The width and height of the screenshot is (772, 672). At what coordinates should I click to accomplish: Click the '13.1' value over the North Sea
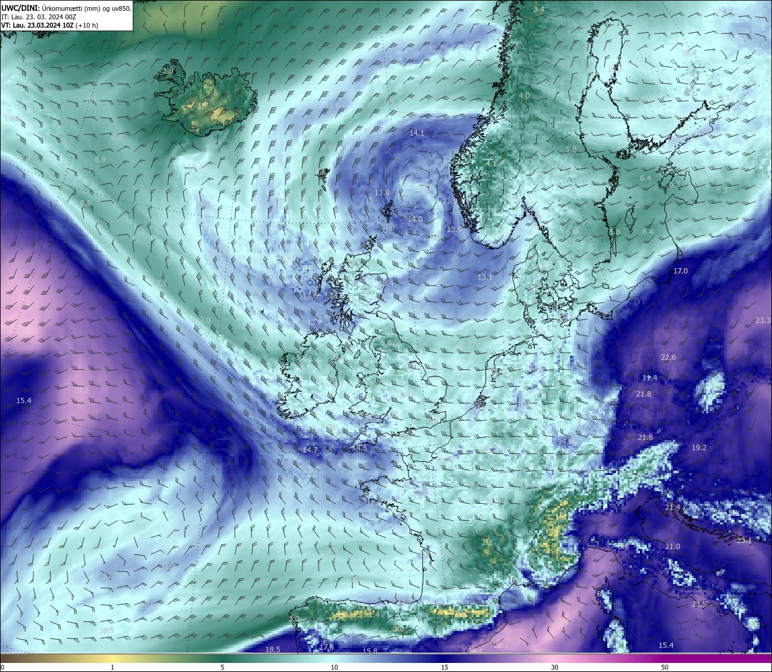tap(485, 277)
